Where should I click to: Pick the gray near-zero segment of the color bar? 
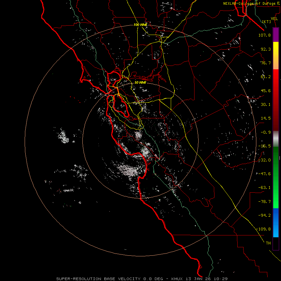(x=276, y=139)
